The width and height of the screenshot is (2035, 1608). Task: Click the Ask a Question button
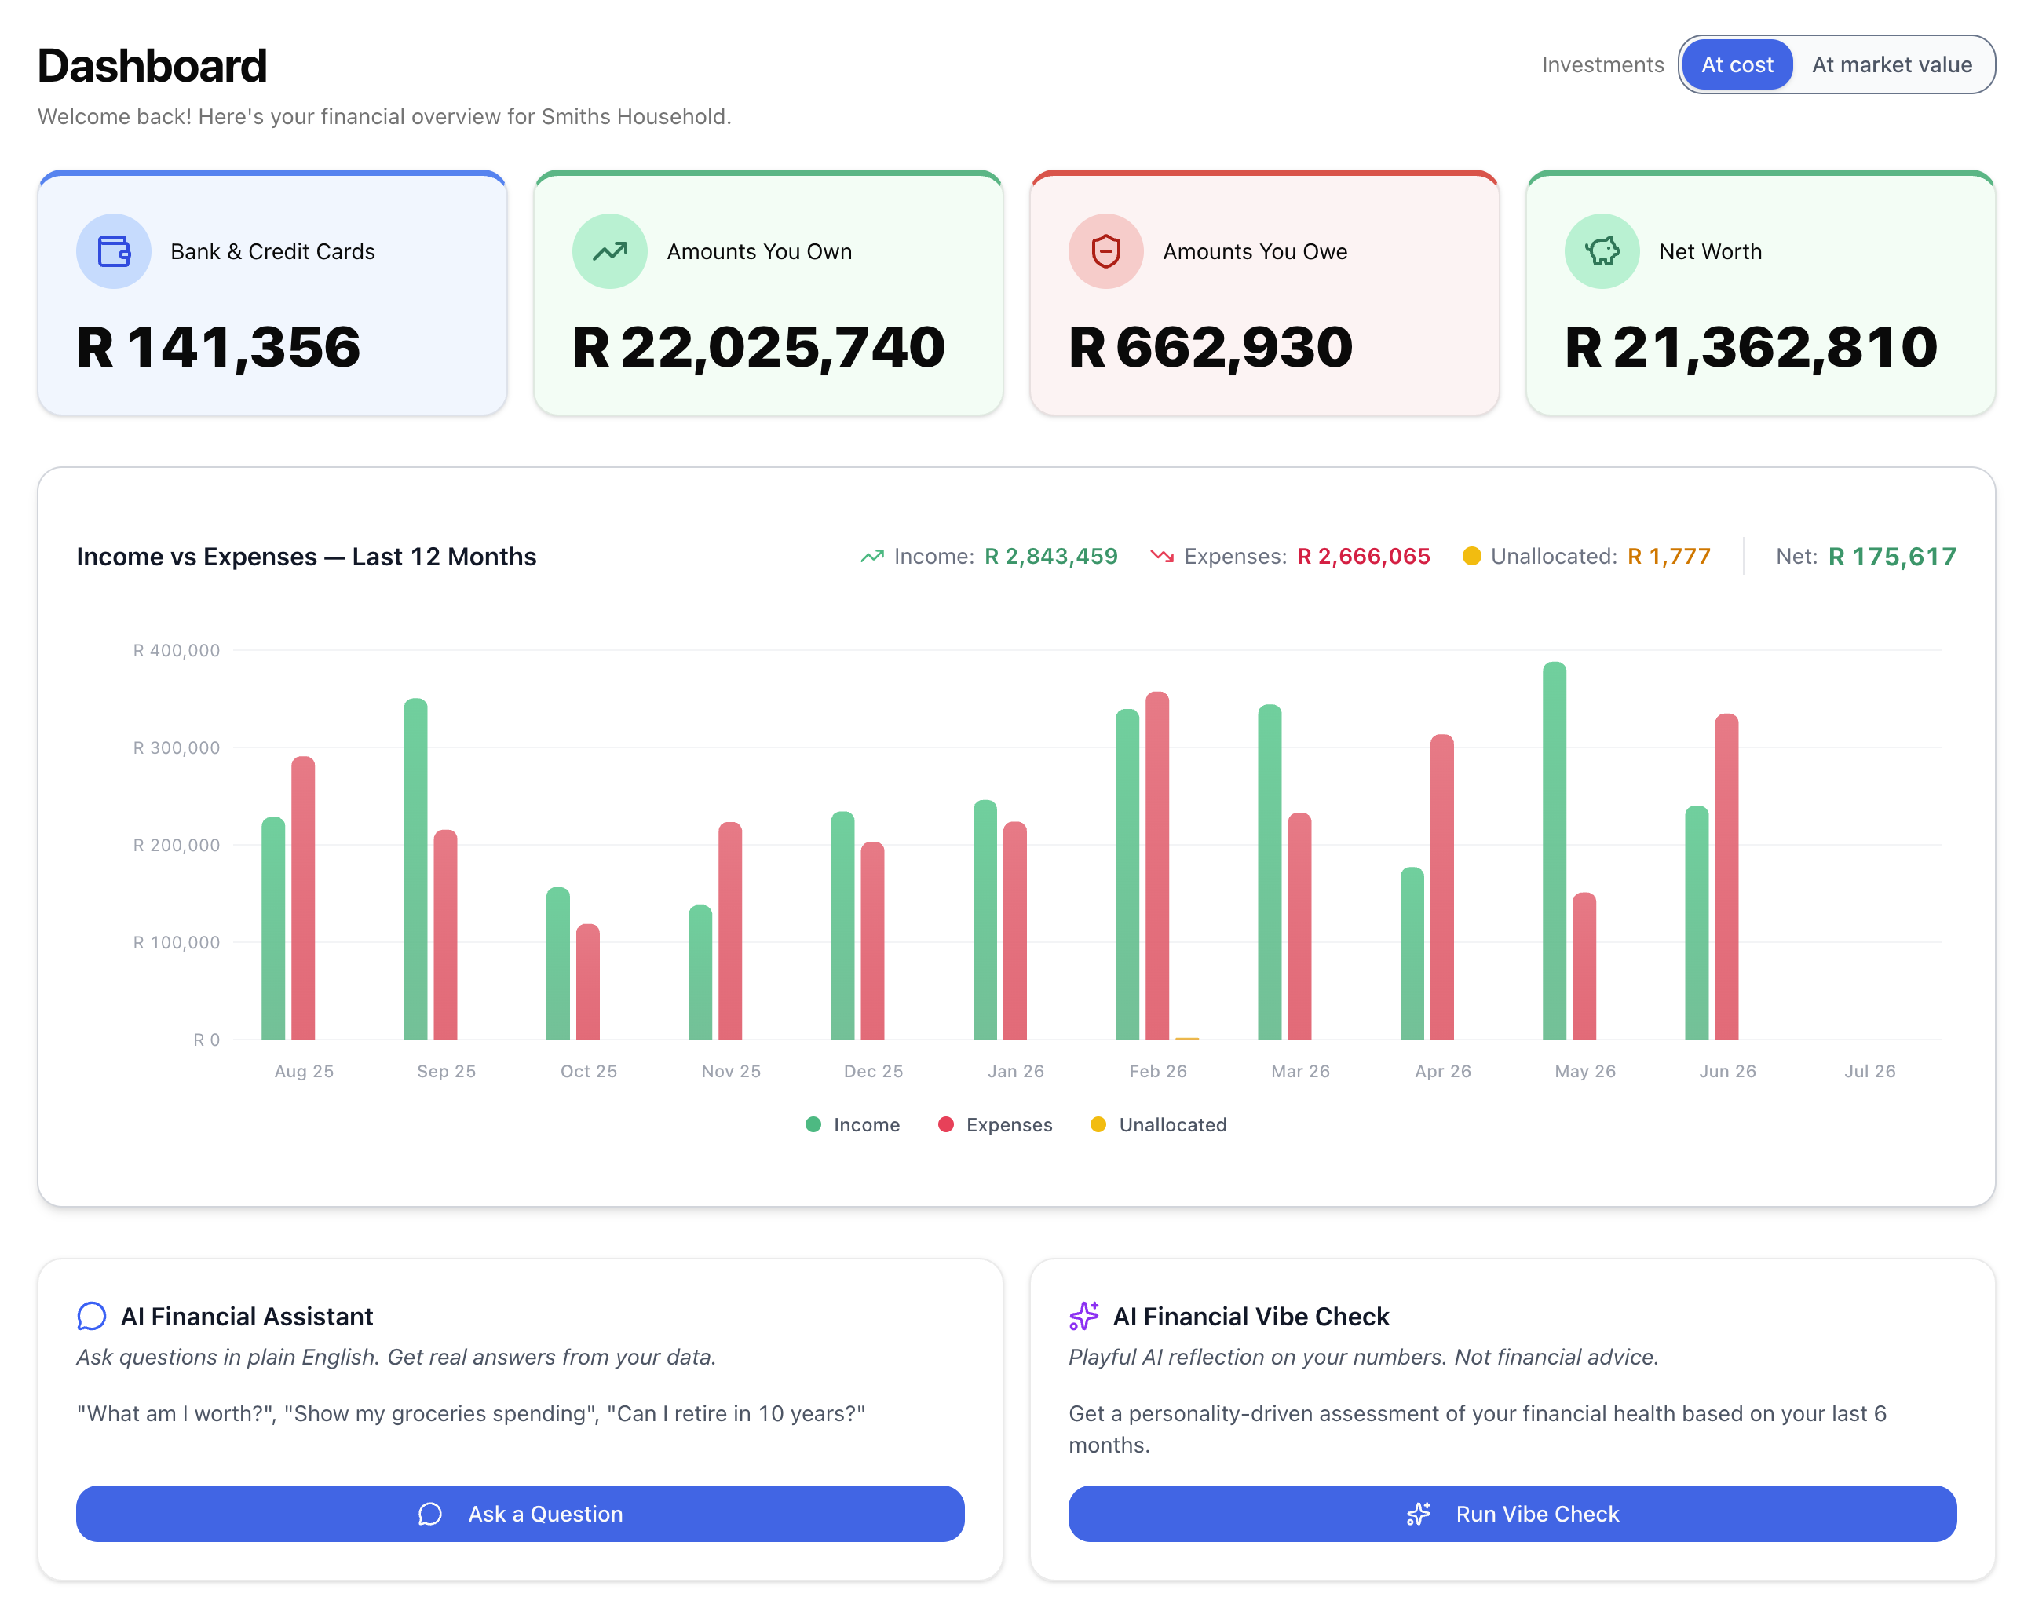tap(521, 1514)
